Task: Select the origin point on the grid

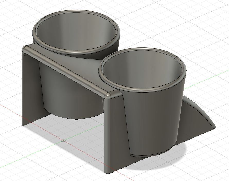Action: pos(64,141)
